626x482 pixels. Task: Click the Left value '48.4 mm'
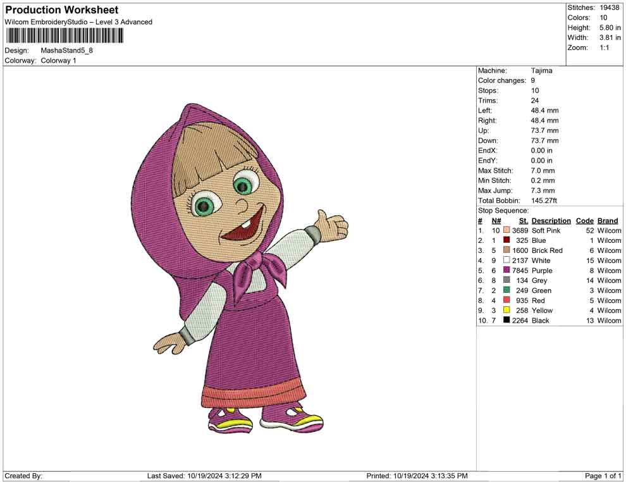pyautogui.click(x=545, y=111)
